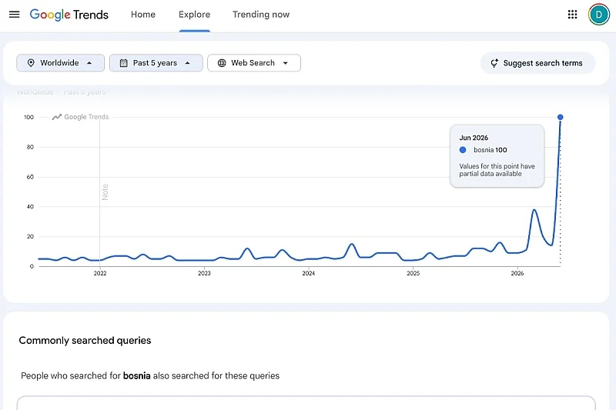Image resolution: width=616 pixels, height=410 pixels.
Task: Click the Google Trends logo
Action: pos(69,15)
